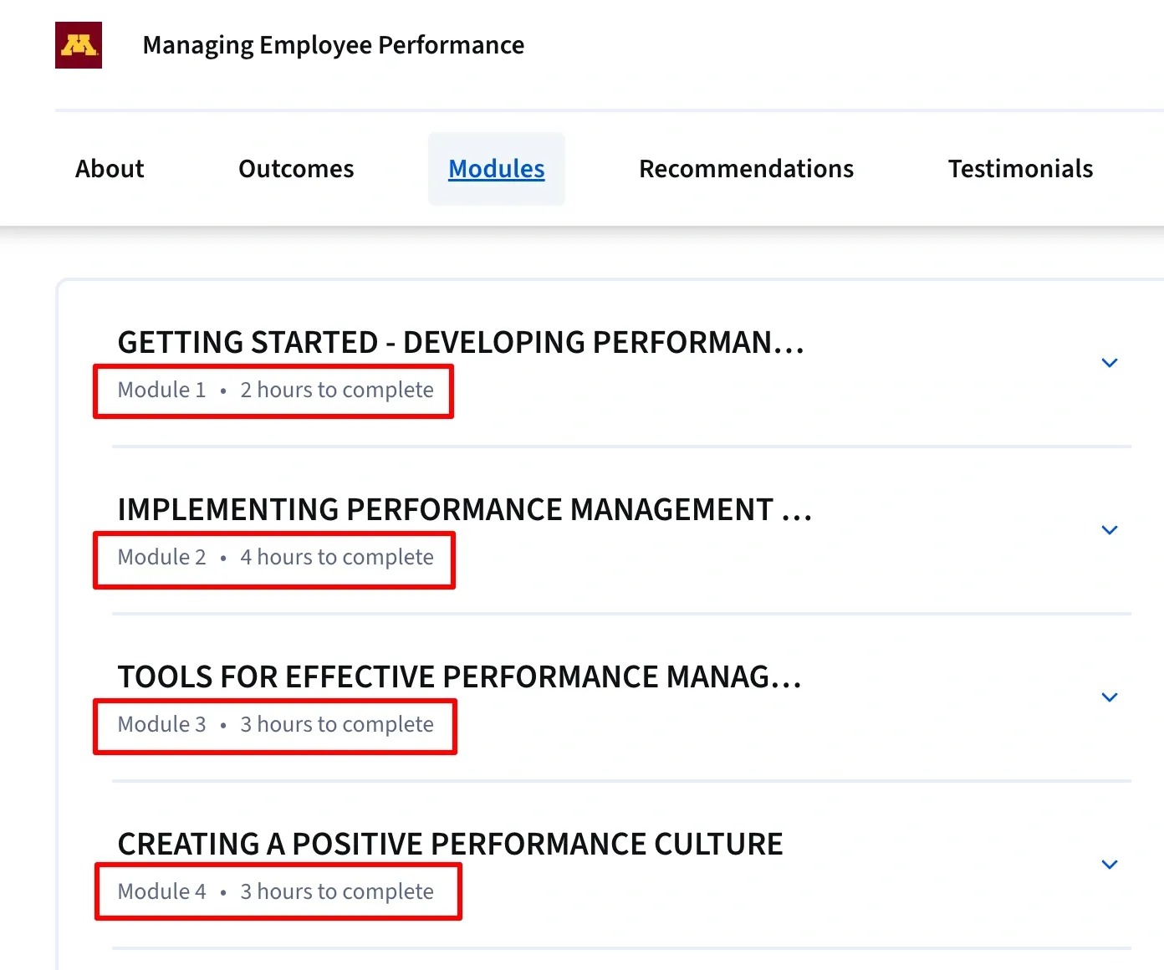This screenshot has width=1164, height=970.
Task: Click 'Module 4 • 3 hours to complete' text
Action: [275, 892]
